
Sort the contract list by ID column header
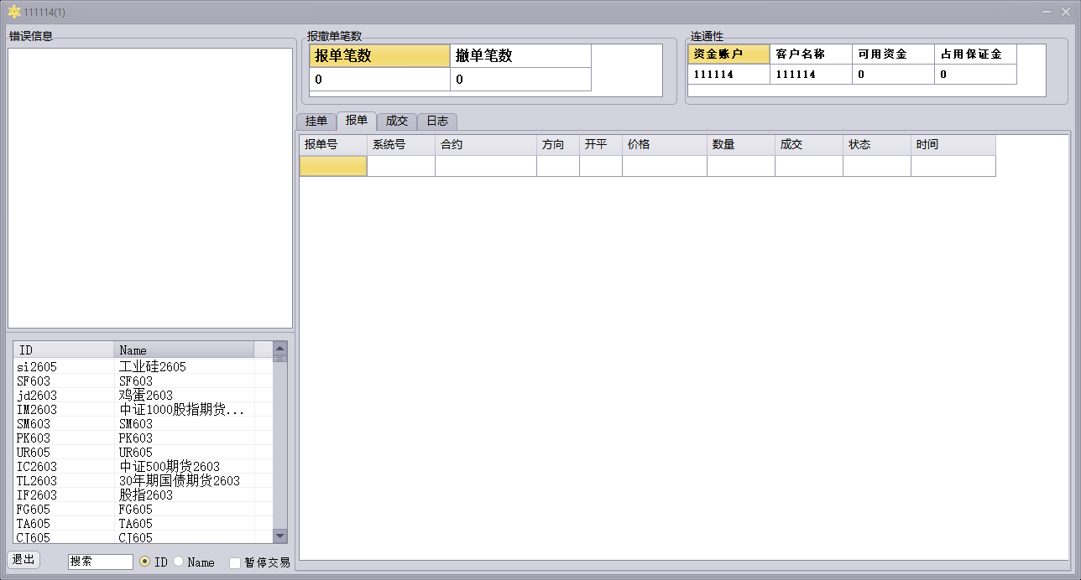[63, 350]
